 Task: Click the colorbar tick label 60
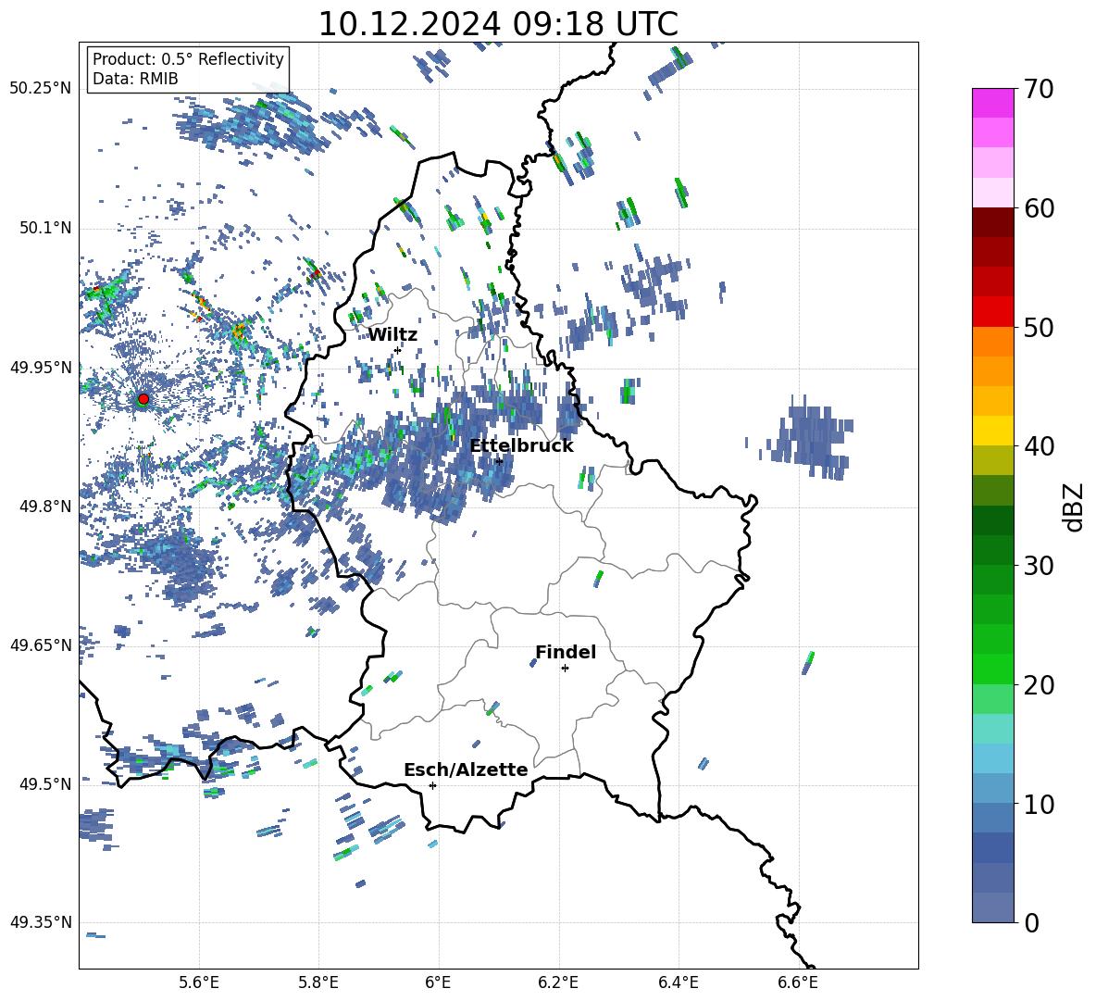point(1039,208)
